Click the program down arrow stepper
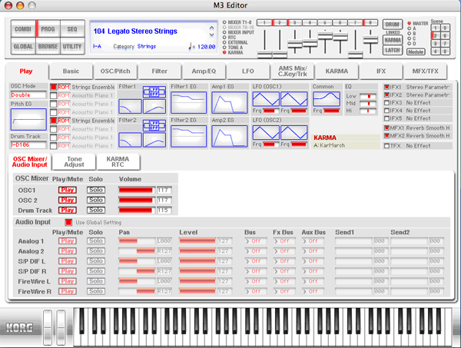Viewport: 461px width, 348px height. click(x=212, y=35)
